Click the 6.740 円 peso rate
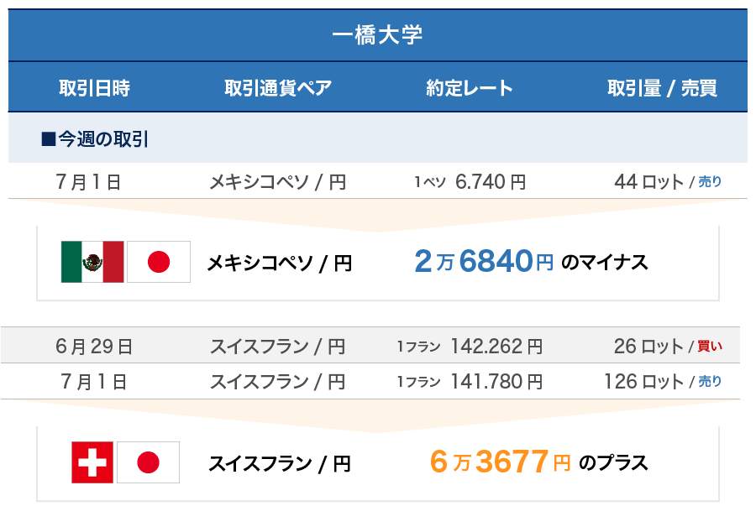756x527 pixels. click(491, 181)
